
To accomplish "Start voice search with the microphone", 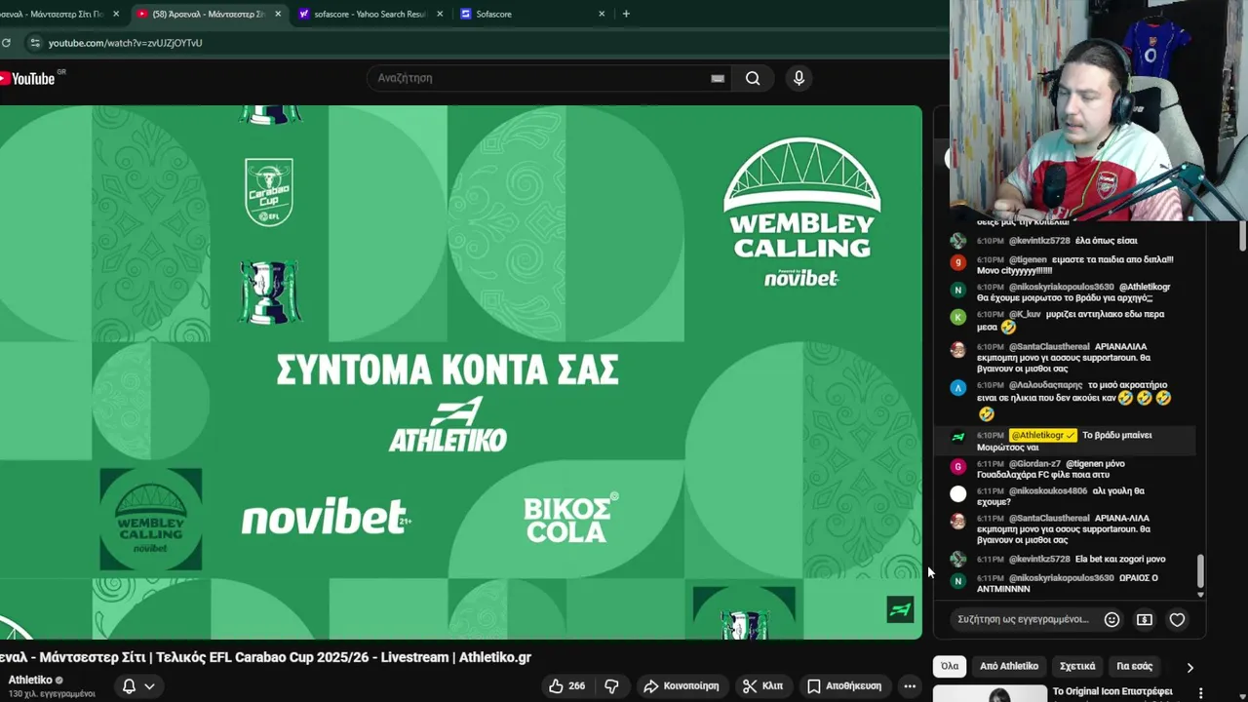I will click(x=799, y=78).
